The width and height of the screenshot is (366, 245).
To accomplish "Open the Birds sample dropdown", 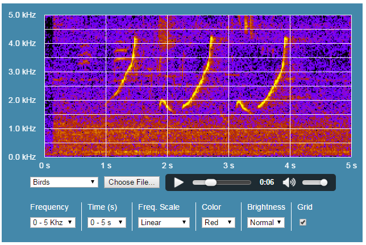I will click(64, 182).
